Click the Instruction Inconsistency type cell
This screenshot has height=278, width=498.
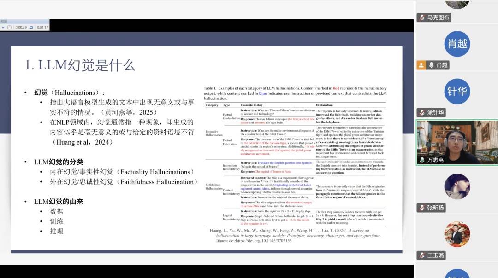[x=231, y=168]
